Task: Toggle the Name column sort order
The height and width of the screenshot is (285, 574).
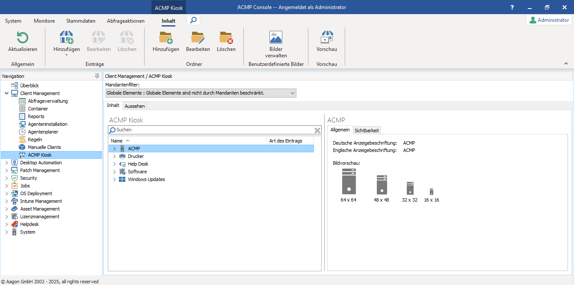Action: pyautogui.click(x=116, y=140)
